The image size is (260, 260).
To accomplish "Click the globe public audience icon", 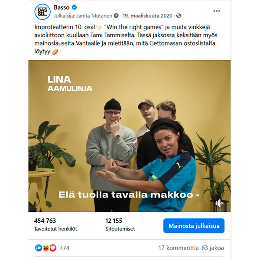I will click(179, 16).
